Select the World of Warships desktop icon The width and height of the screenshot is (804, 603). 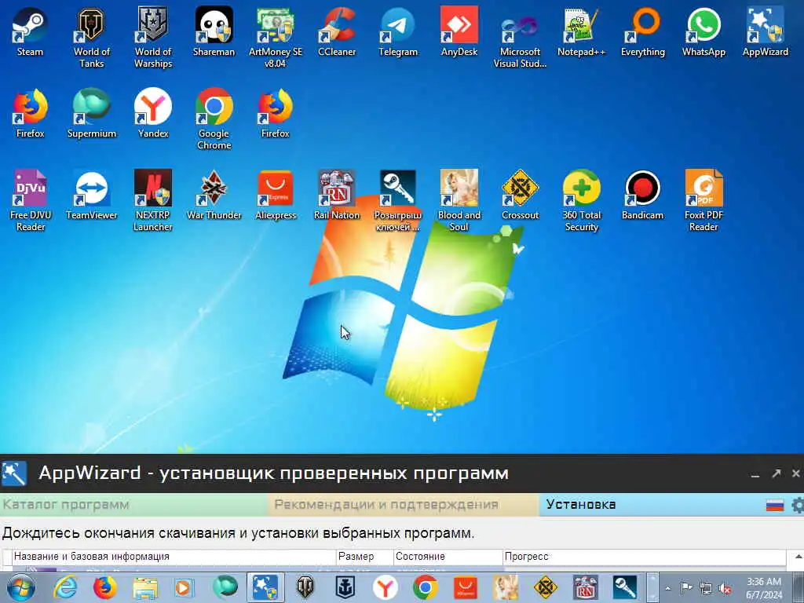(153, 37)
